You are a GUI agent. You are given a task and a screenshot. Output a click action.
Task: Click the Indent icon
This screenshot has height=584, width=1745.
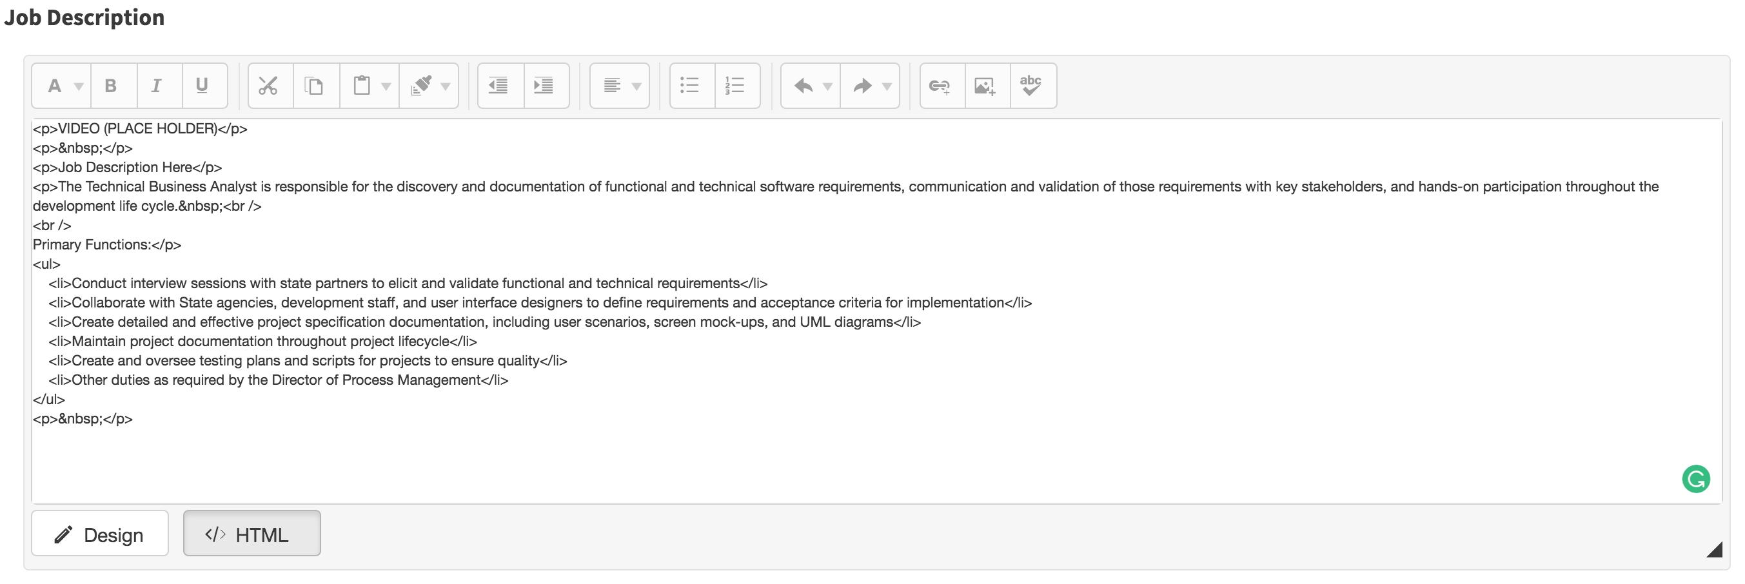click(544, 86)
